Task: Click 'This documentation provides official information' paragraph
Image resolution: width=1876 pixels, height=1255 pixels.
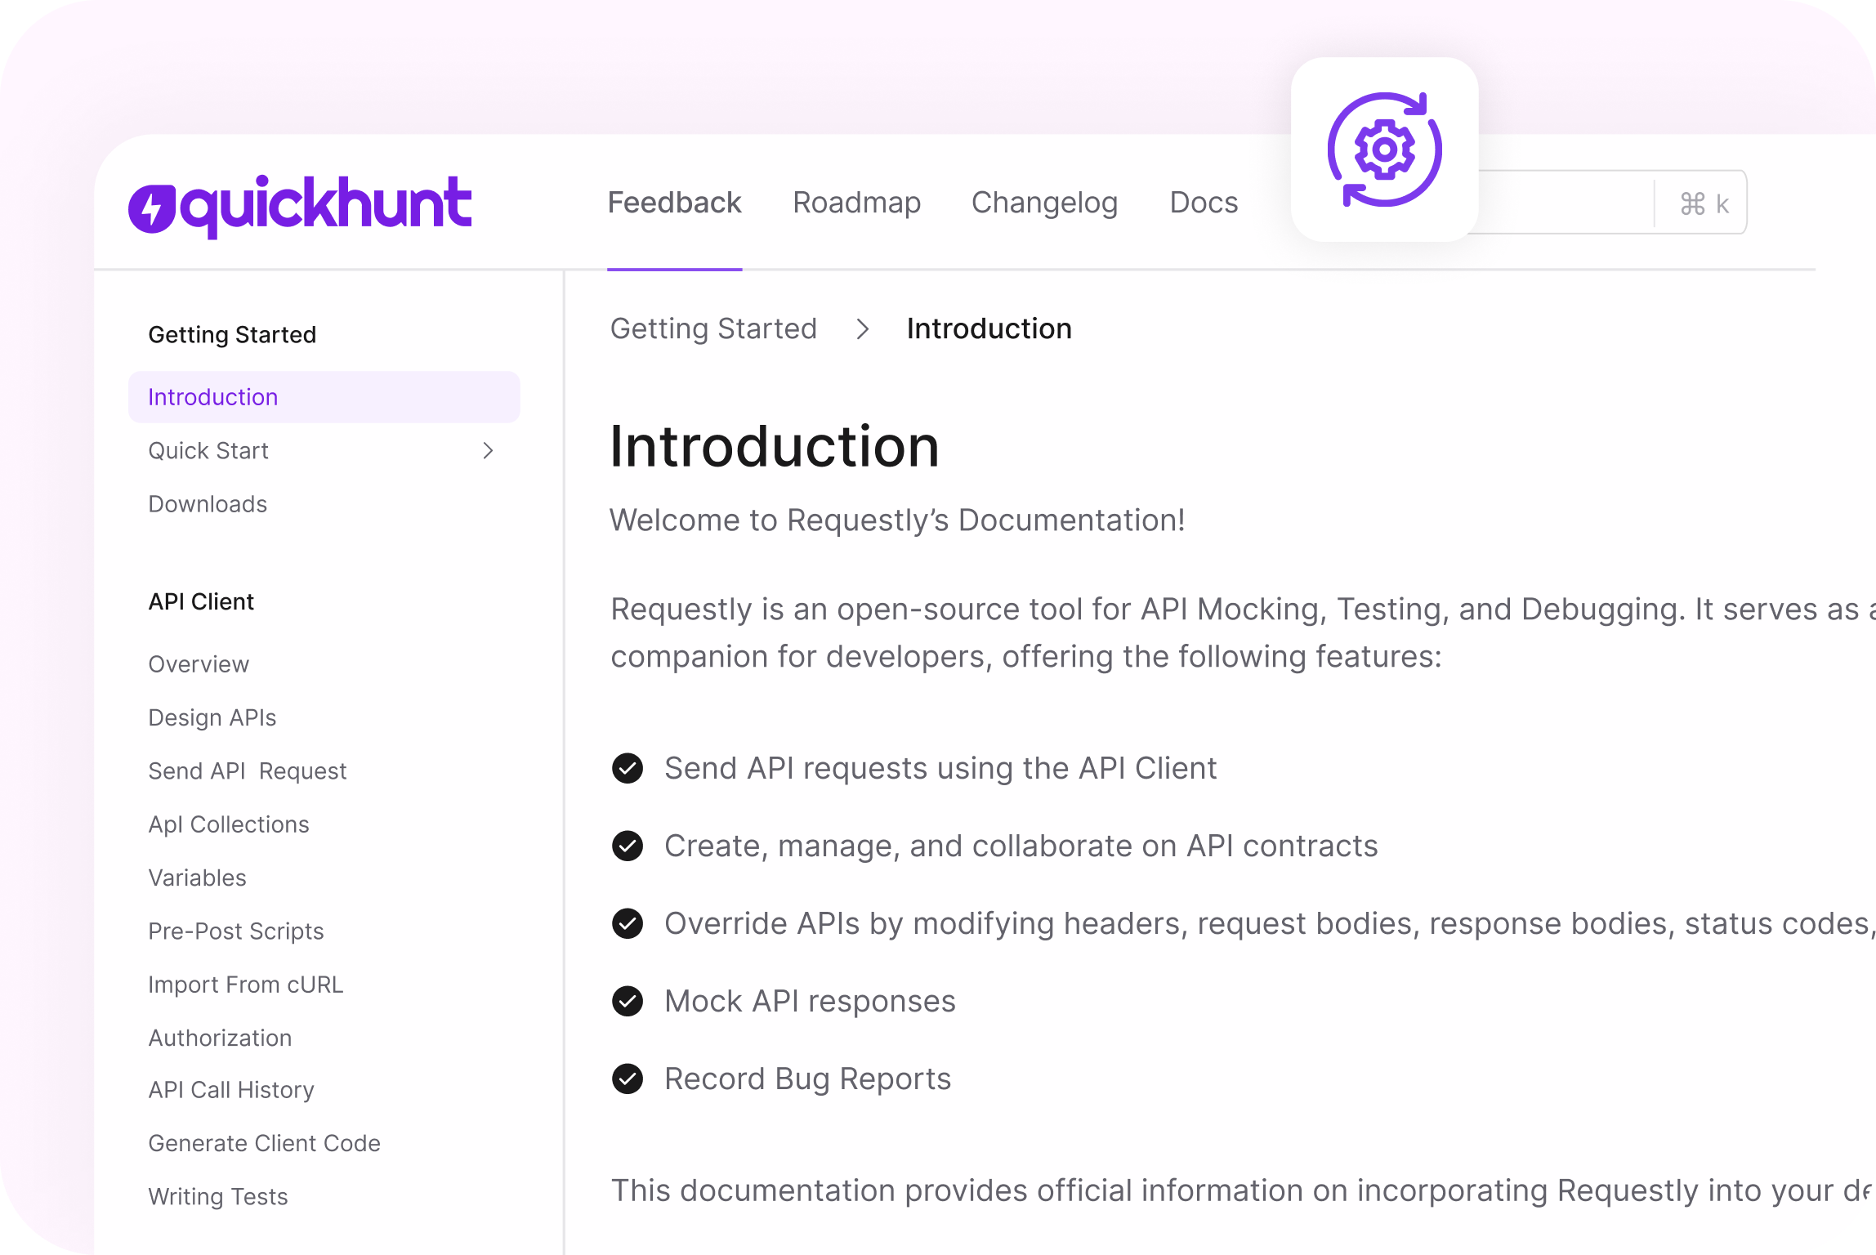Action: coord(1243,1190)
